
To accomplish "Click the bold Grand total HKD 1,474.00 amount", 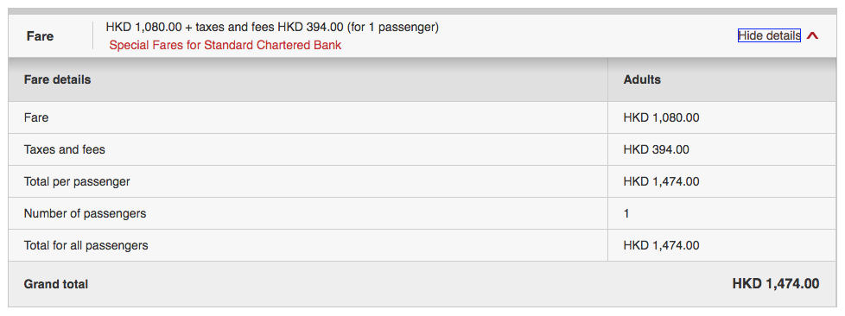I will point(776,284).
